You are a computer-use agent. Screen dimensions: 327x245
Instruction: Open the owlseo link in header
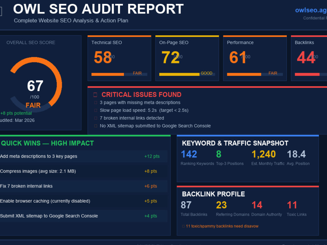pos(311,10)
